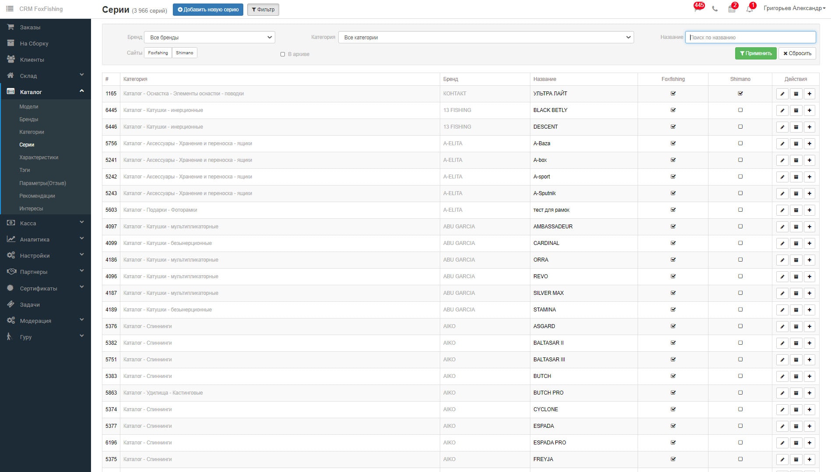Uncheck Foxfishing for STAMINA
Viewport: 831px width, 472px height.
coord(673,309)
